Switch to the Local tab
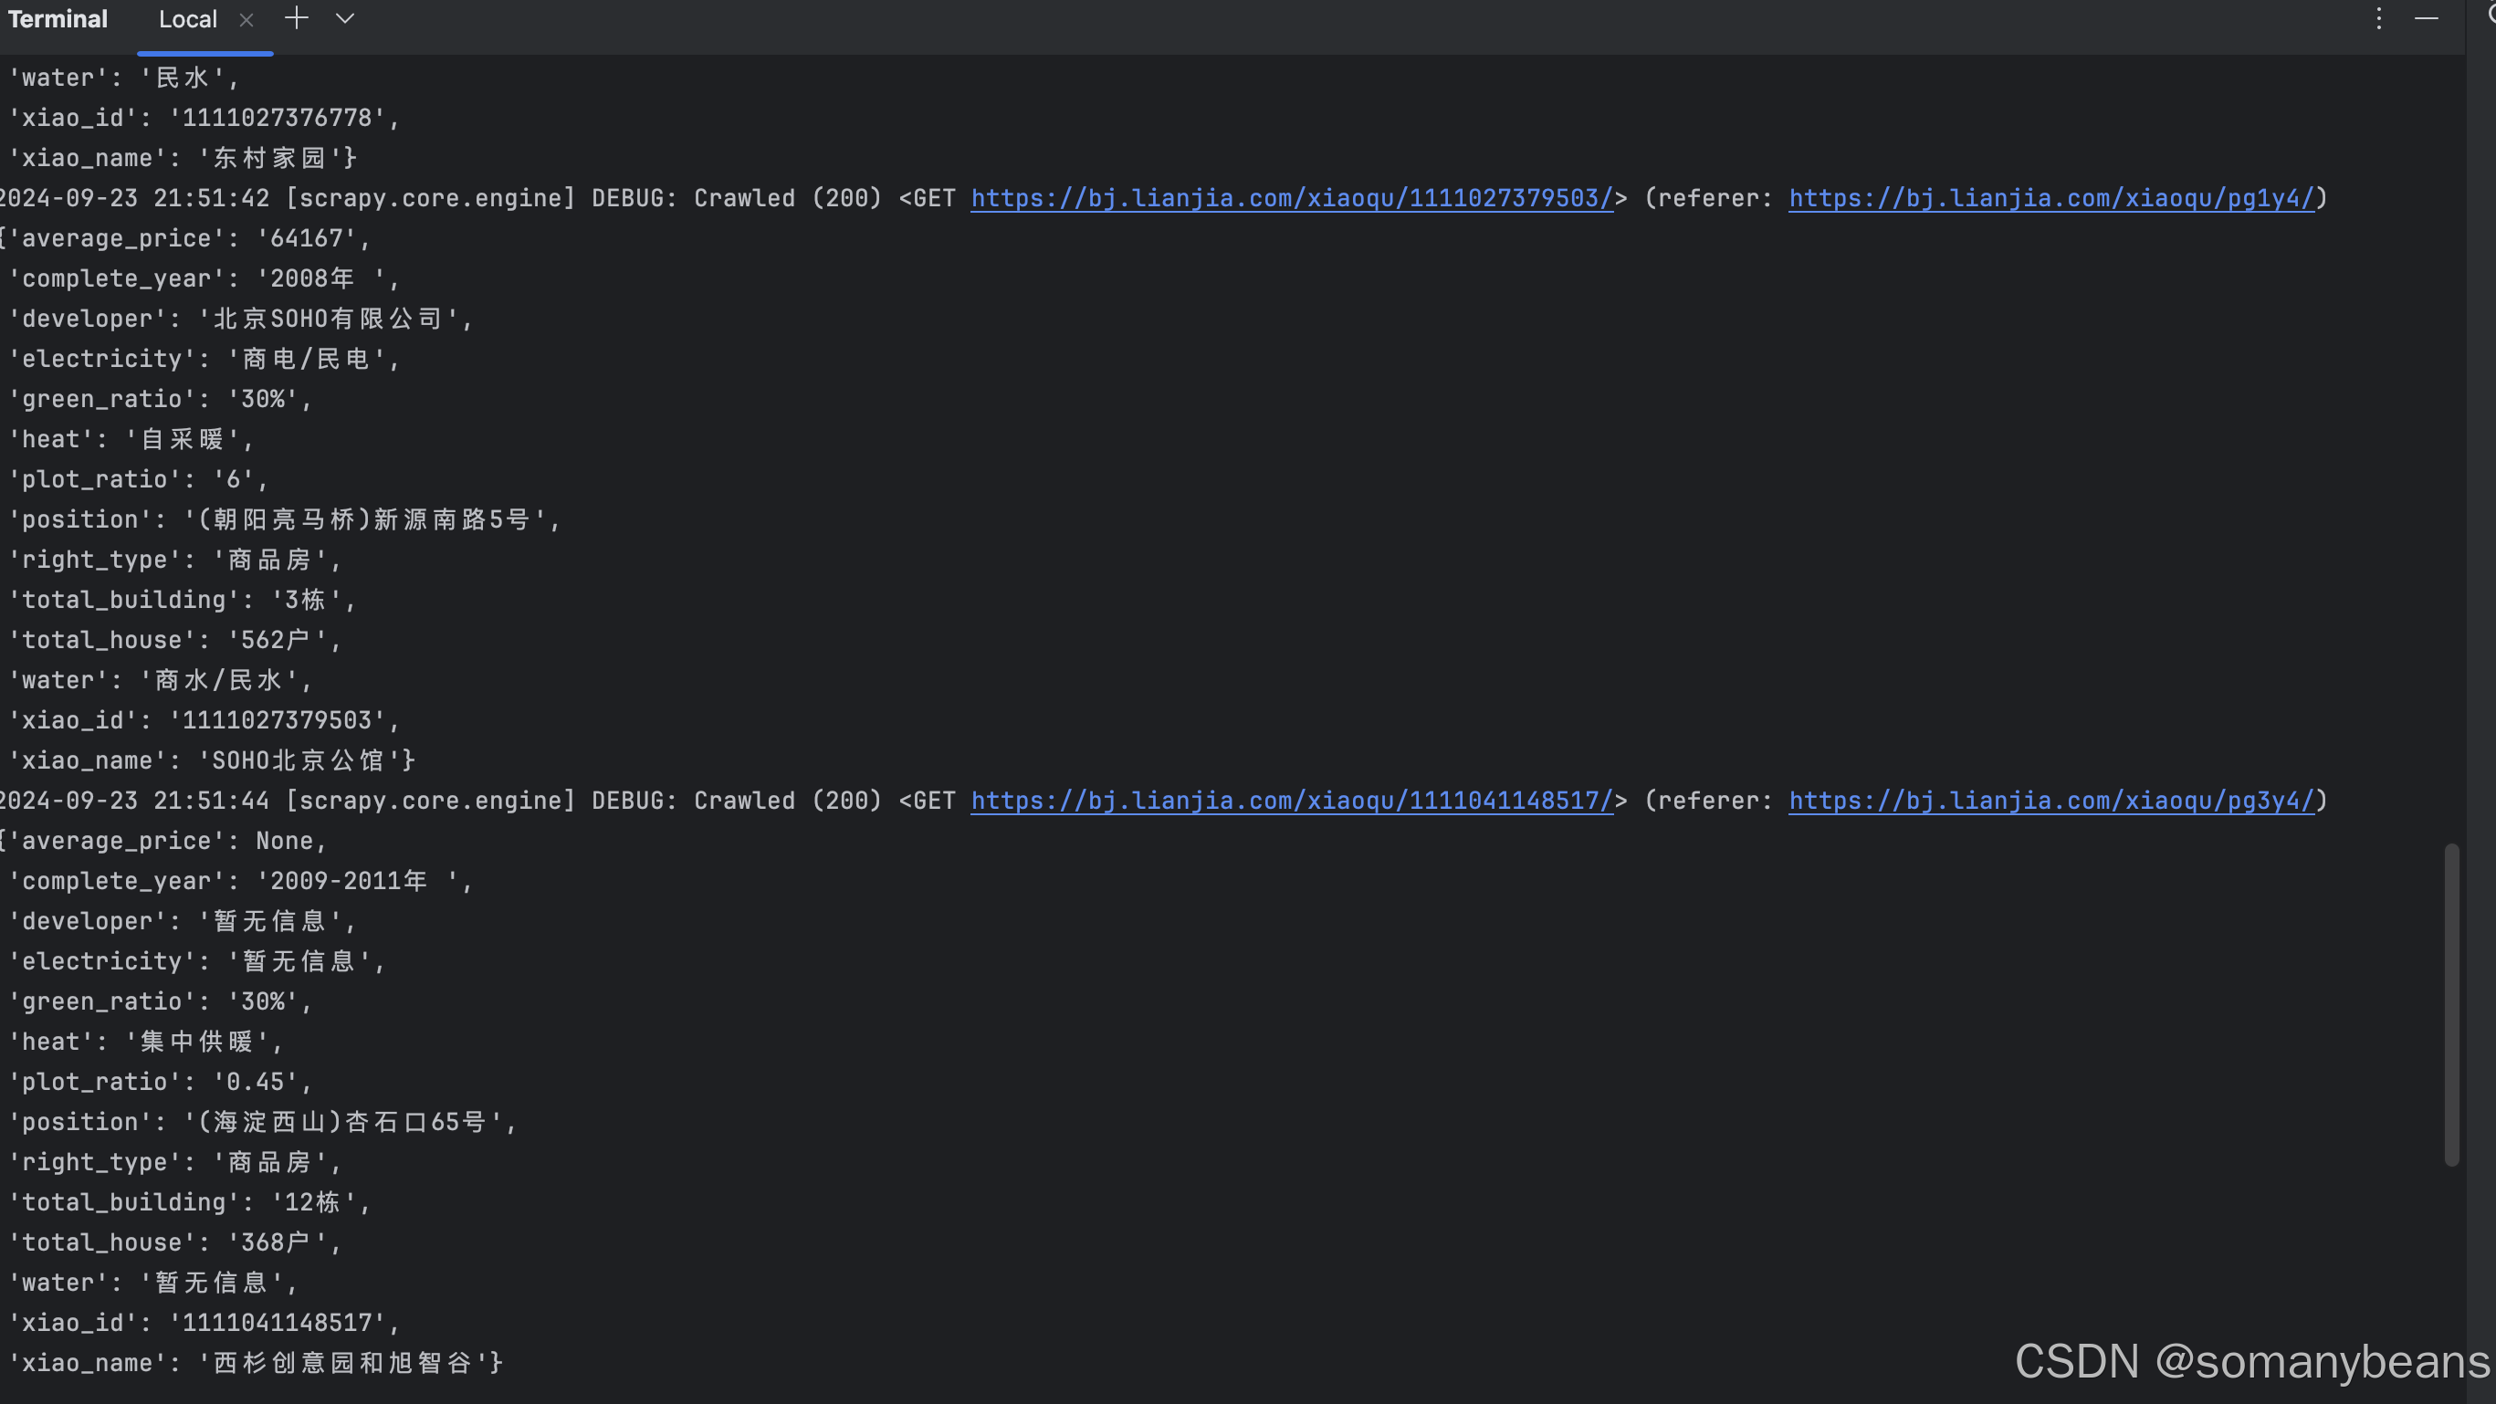 (x=187, y=19)
